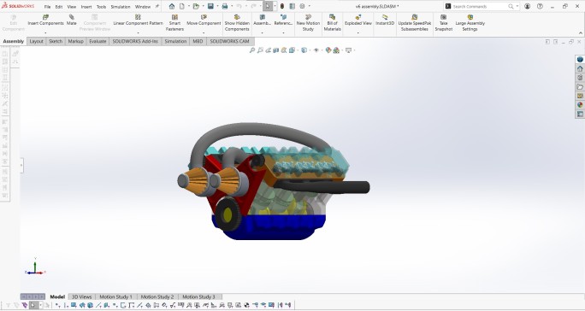This screenshot has height=311, width=585.
Task: Open the View Settings monitor icon
Action: (x=348, y=50)
